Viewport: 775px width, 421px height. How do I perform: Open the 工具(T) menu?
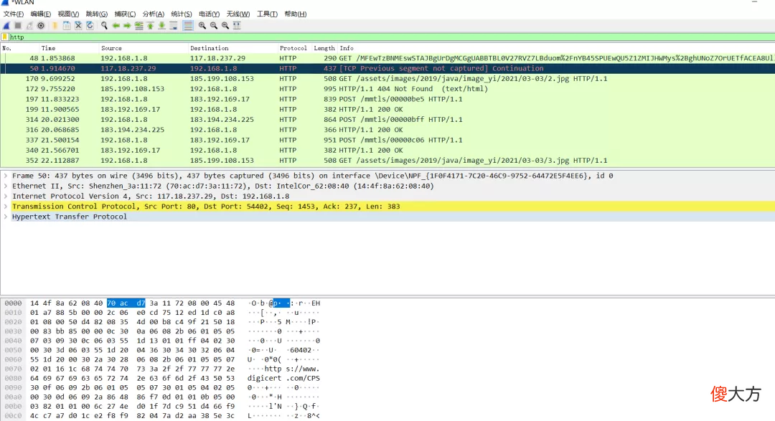click(x=267, y=14)
